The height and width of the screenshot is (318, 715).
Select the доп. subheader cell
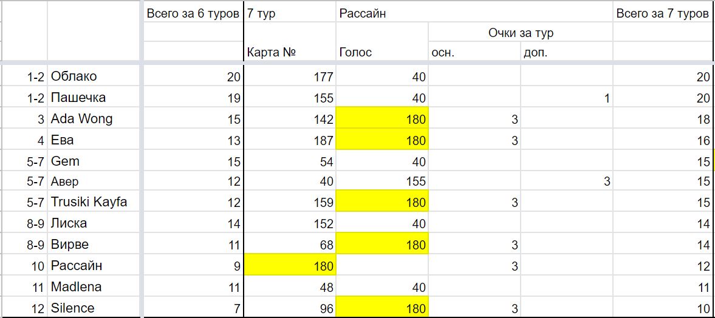click(566, 52)
